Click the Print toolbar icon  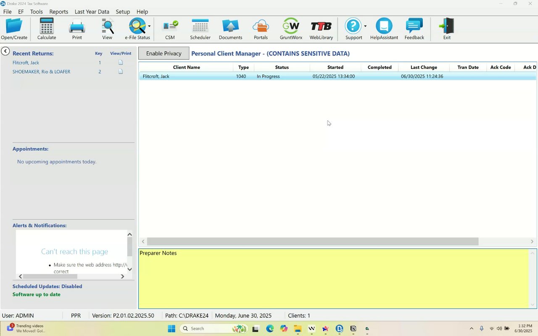77,29
